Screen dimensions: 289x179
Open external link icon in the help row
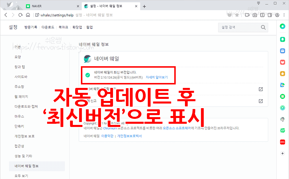[x=261, y=89]
